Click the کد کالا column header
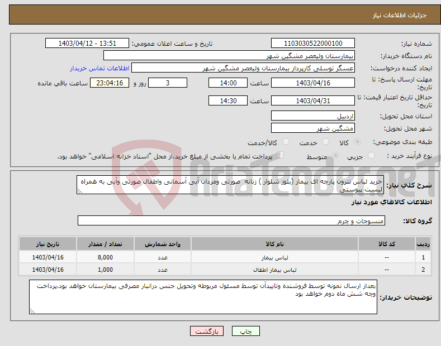 pos(386,244)
